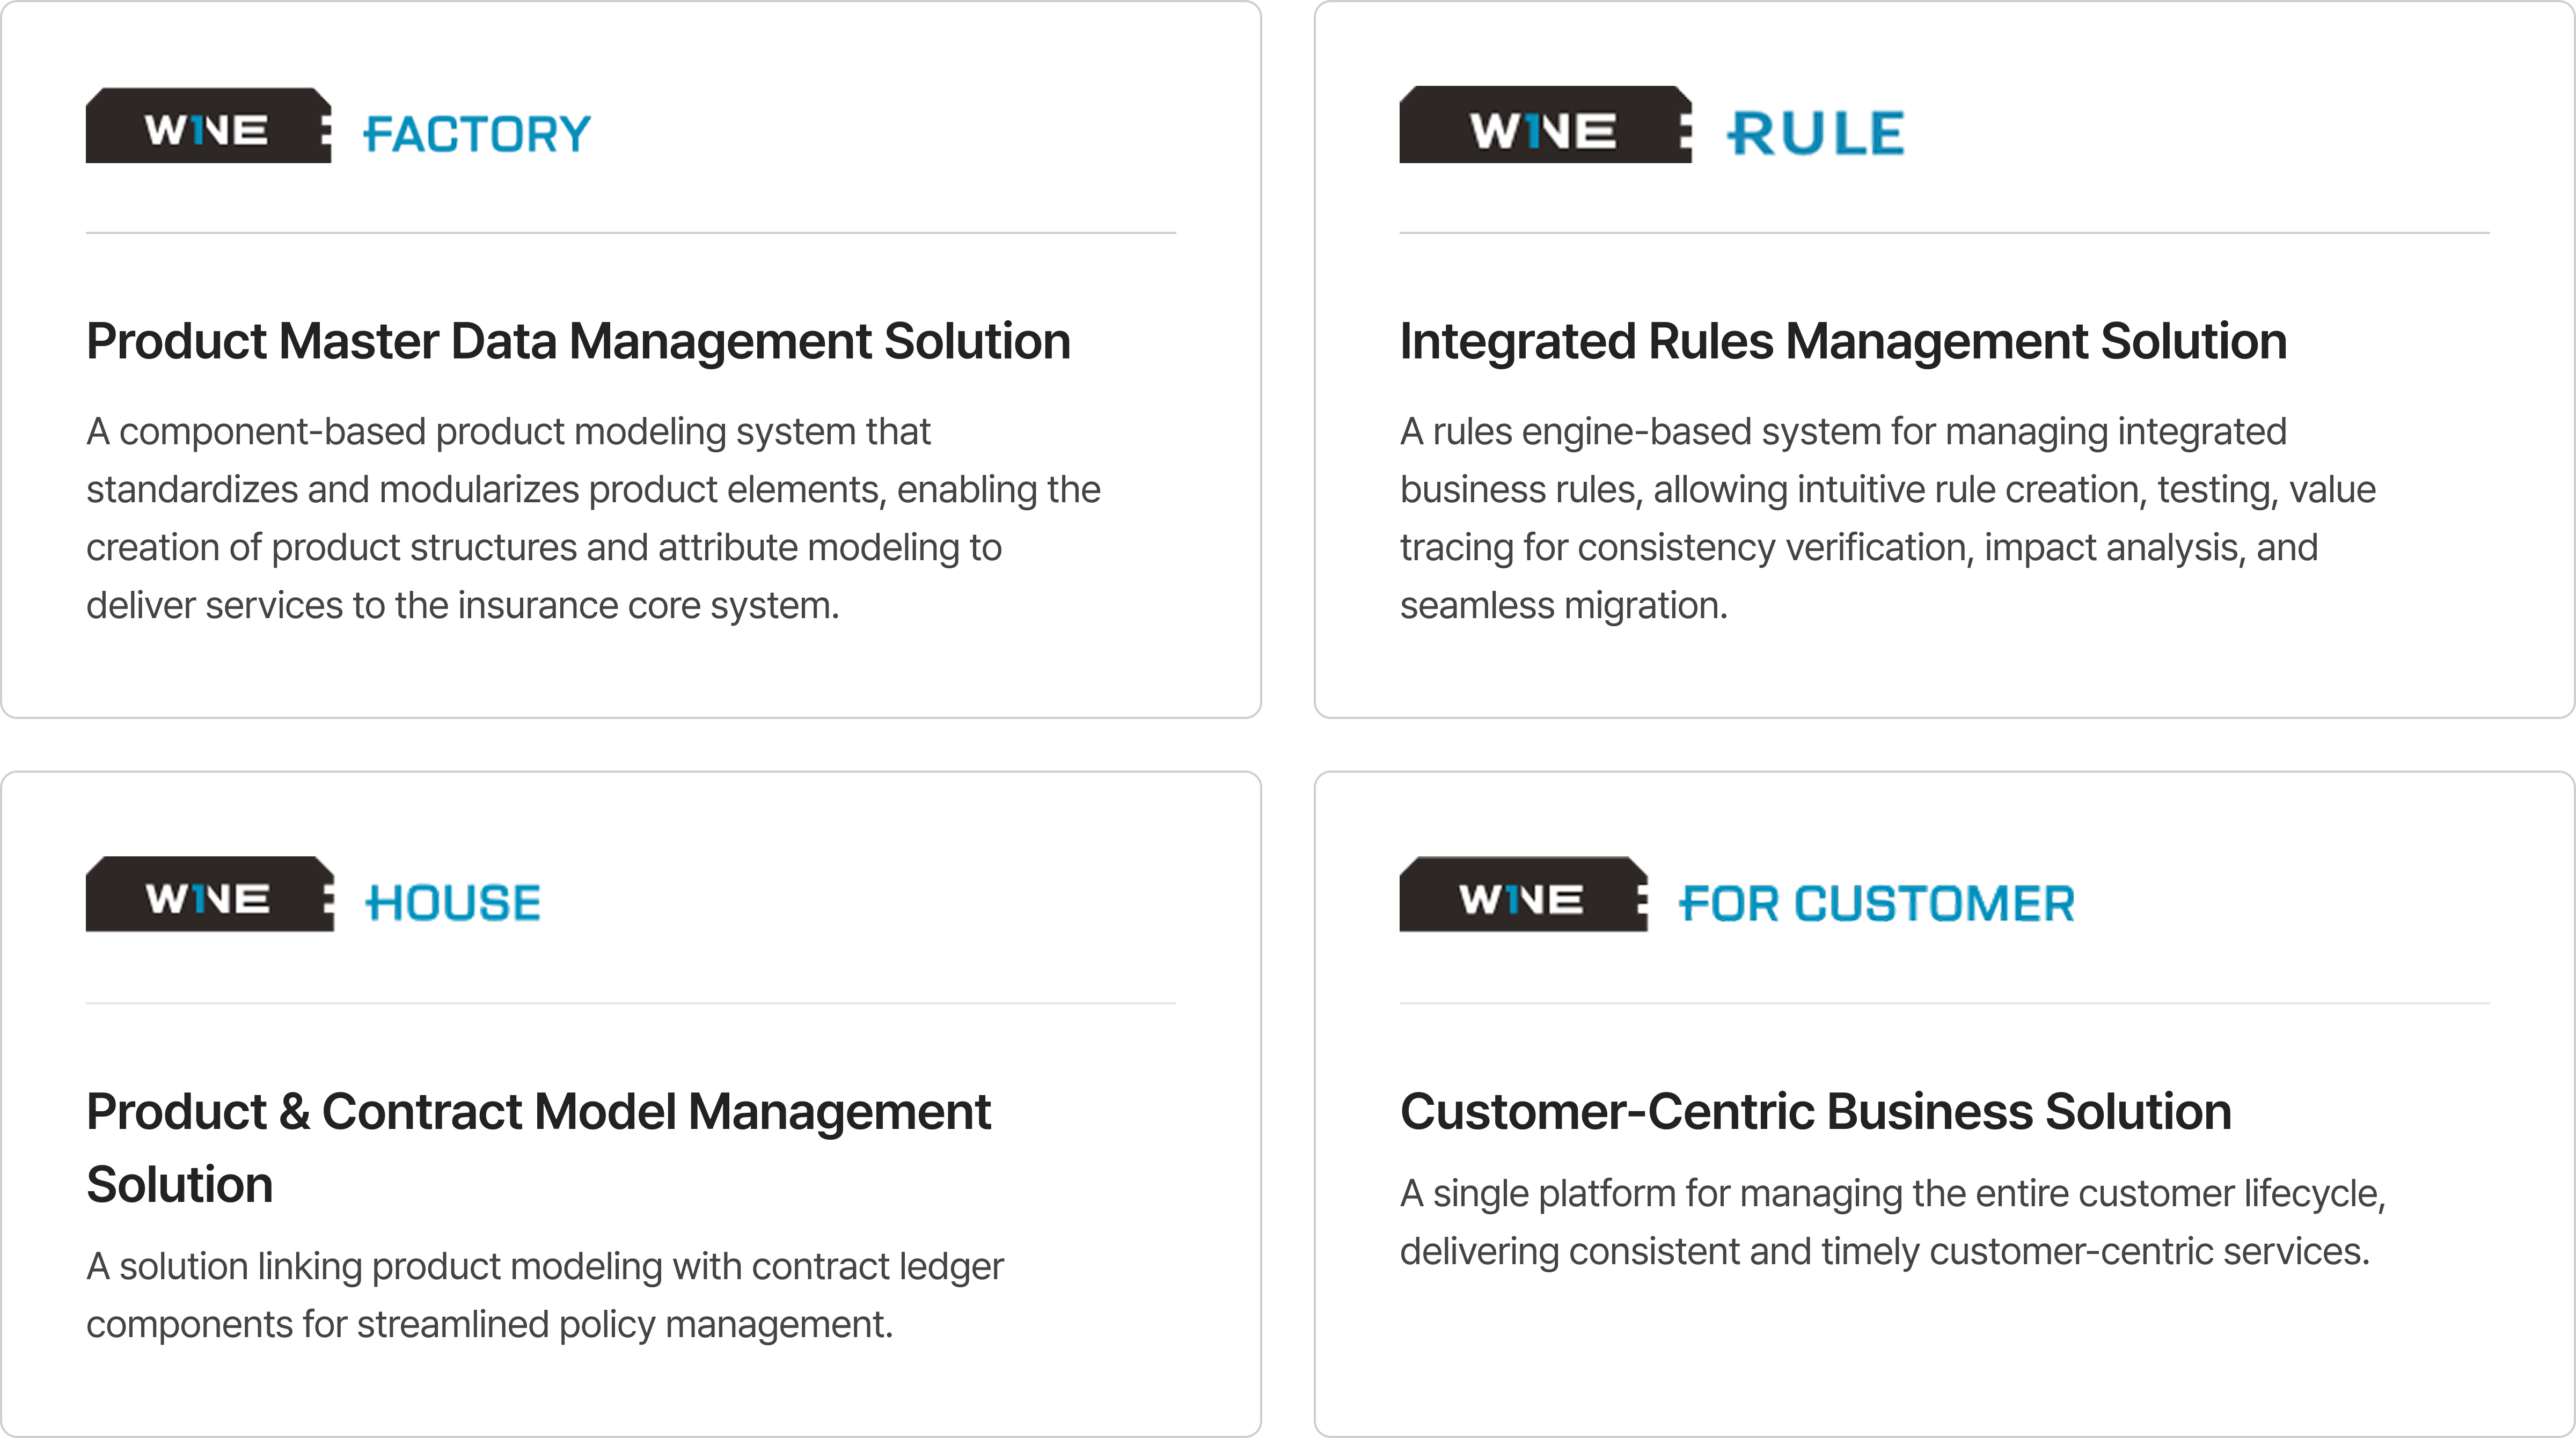The width and height of the screenshot is (2576, 1438).
Task: Select Product & Contract Model Management Solution title
Action: click(x=538, y=1147)
